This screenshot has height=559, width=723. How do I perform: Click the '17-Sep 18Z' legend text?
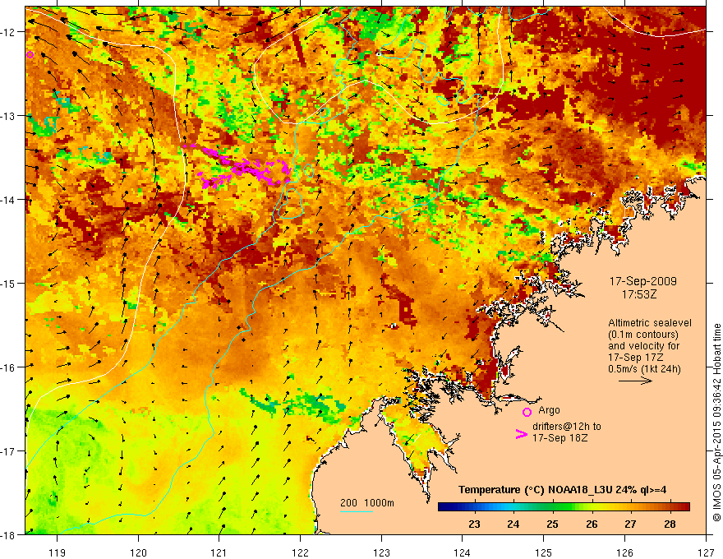pyautogui.click(x=560, y=438)
